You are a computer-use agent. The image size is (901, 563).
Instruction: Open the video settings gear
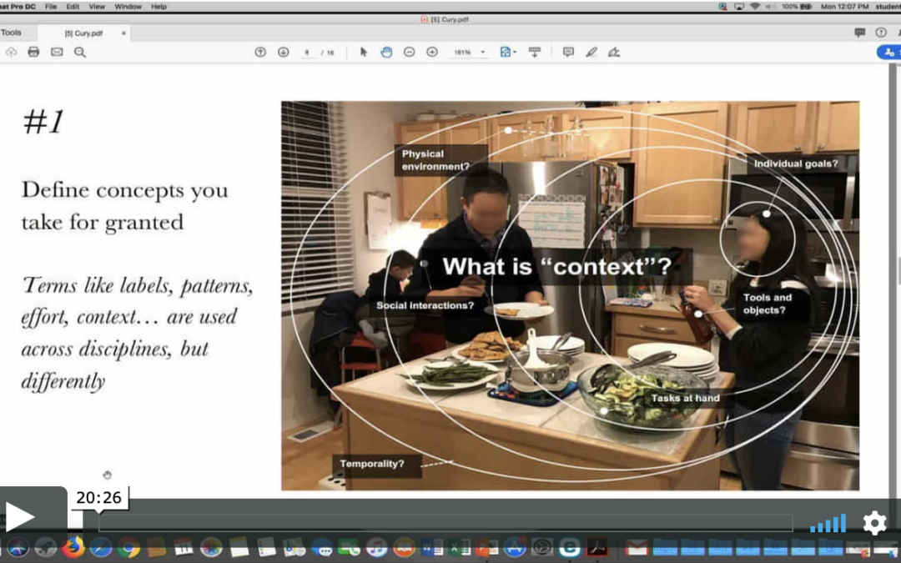(x=874, y=523)
